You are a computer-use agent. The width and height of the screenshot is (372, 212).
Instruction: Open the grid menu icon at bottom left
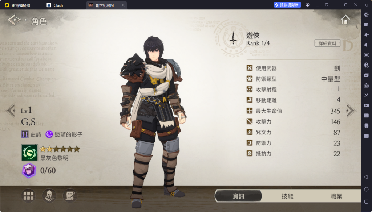tap(28, 196)
